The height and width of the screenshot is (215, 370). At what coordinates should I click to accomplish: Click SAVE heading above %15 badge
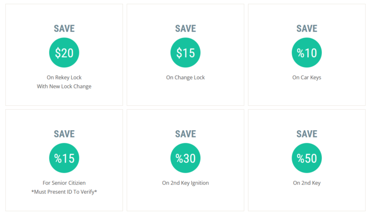pos(64,134)
